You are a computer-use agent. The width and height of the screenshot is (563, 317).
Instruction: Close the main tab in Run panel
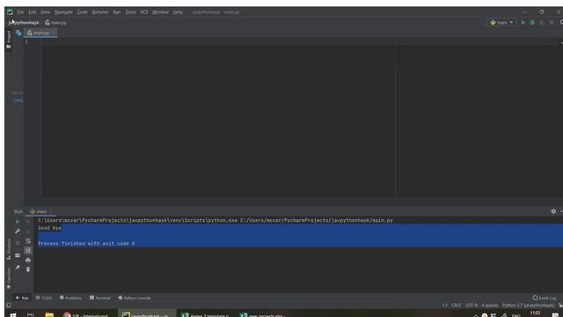click(x=51, y=211)
